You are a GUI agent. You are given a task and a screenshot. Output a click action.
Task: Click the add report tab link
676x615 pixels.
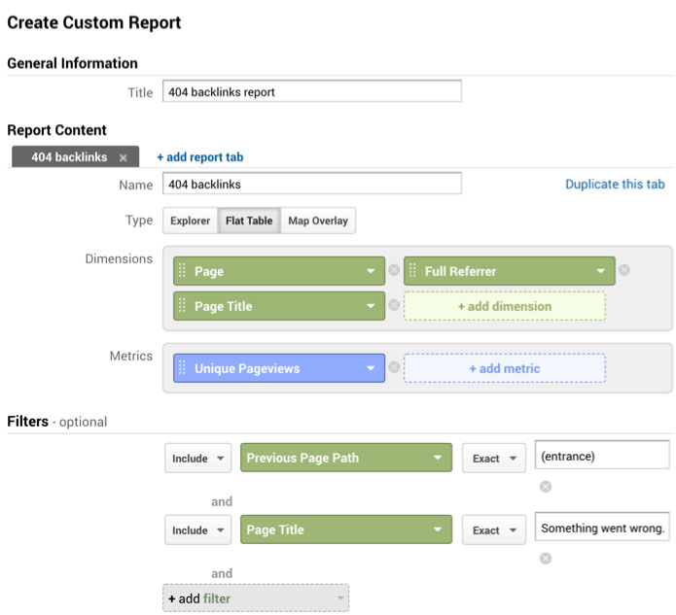(x=199, y=157)
